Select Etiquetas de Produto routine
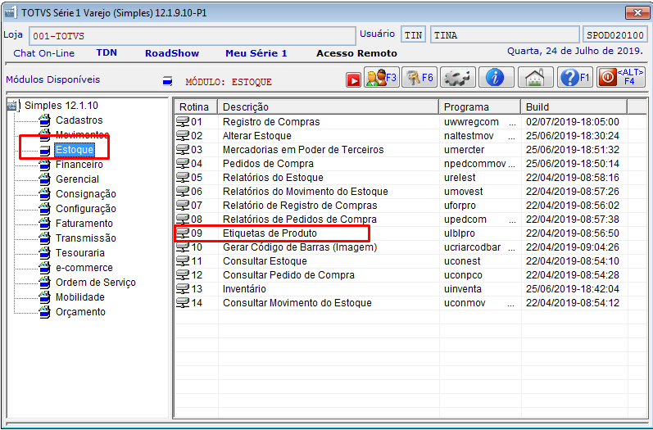The width and height of the screenshot is (653, 430). 270,233
